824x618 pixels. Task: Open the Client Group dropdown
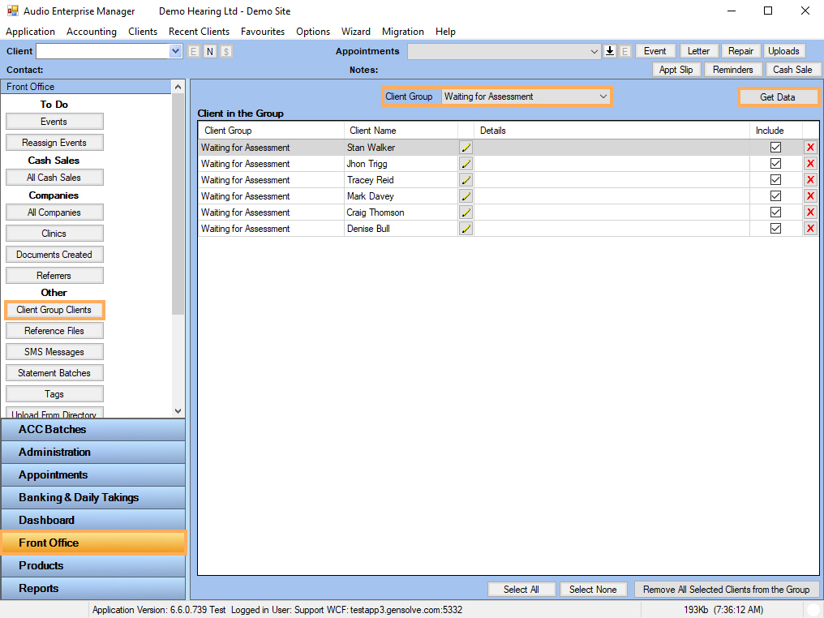click(x=603, y=96)
